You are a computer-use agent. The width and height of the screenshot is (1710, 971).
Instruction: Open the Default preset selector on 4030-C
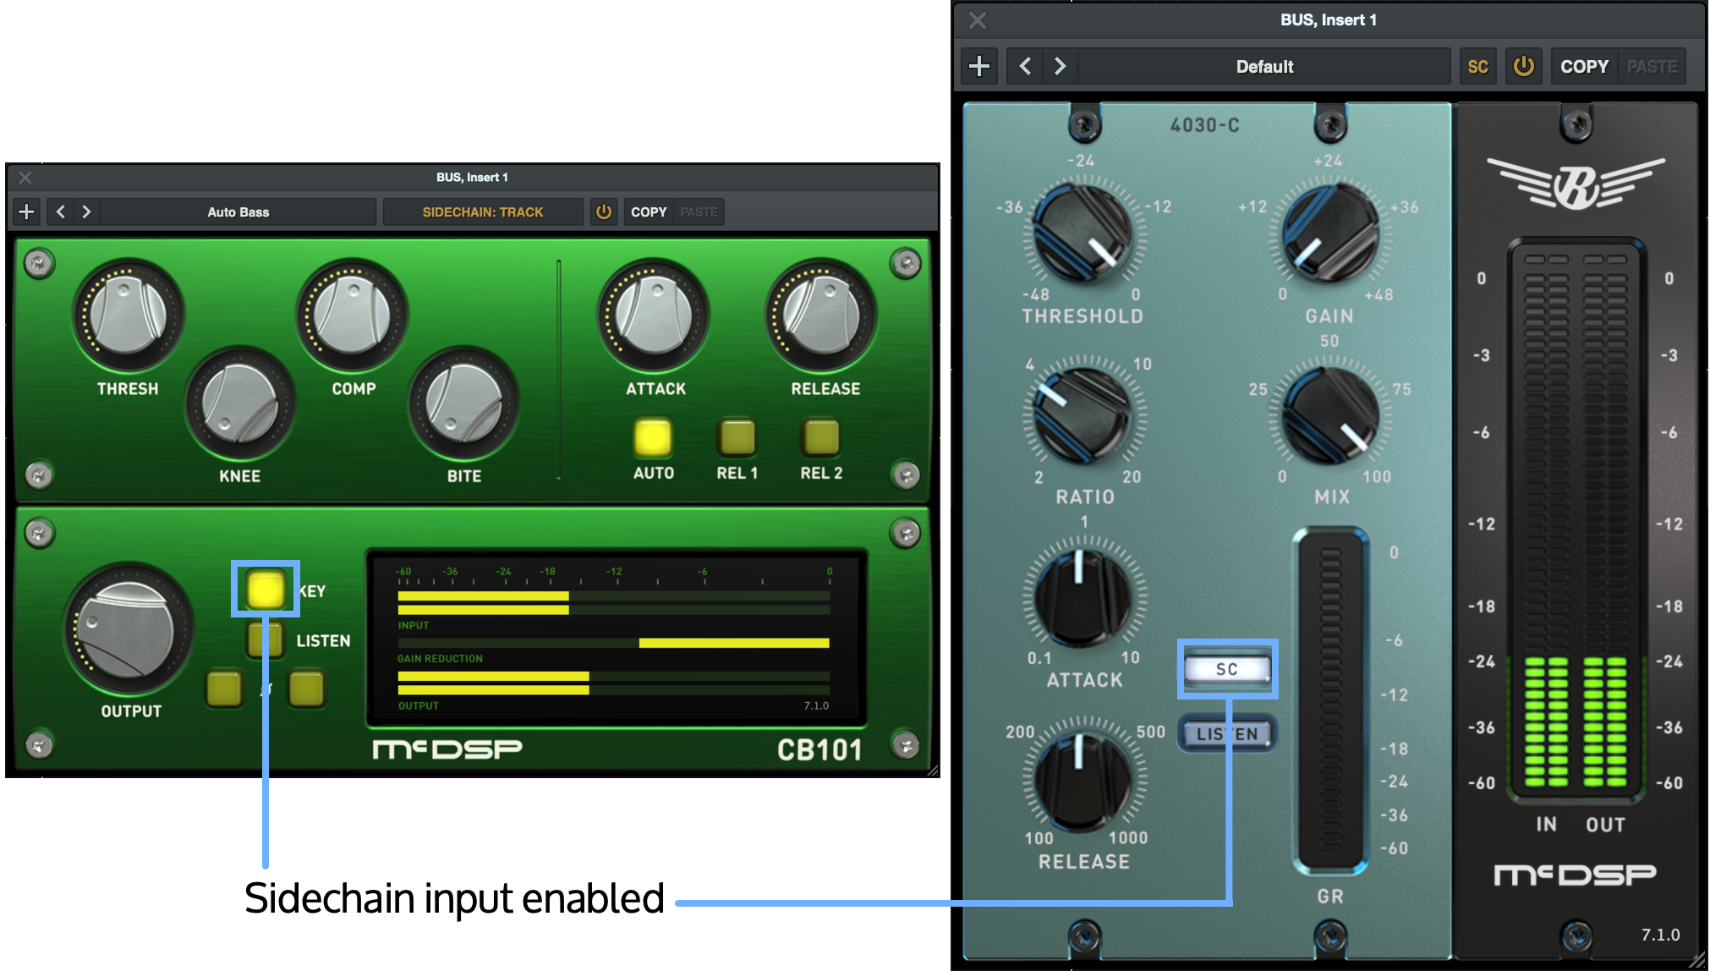(x=1264, y=65)
